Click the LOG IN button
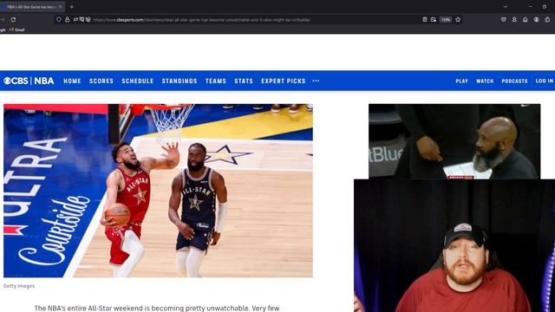The image size is (555, 312). pyautogui.click(x=544, y=81)
